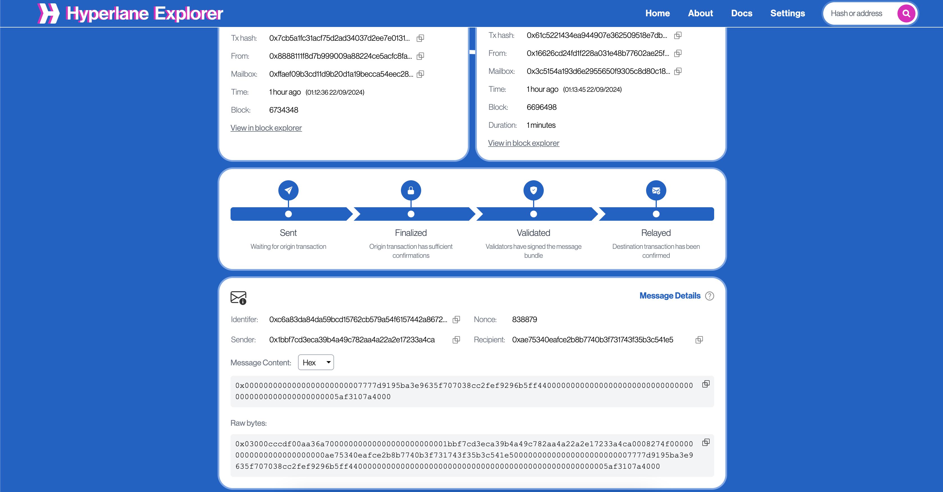Click the Finalized stage label
943x492 pixels.
411,233
